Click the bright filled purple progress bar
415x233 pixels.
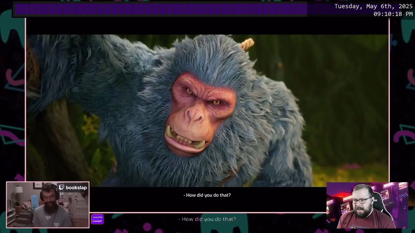click(x=160, y=9)
